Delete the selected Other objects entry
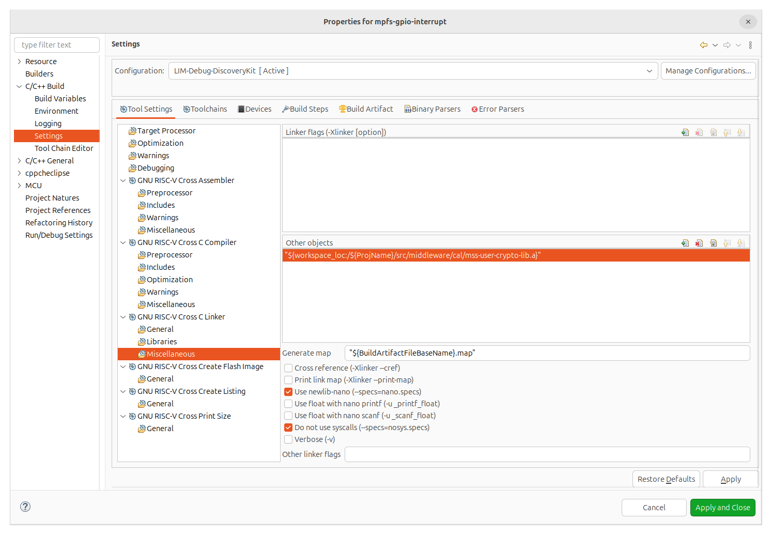The width and height of the screenshot is (772, 535). pyautogui.click(x=699, y=243)
